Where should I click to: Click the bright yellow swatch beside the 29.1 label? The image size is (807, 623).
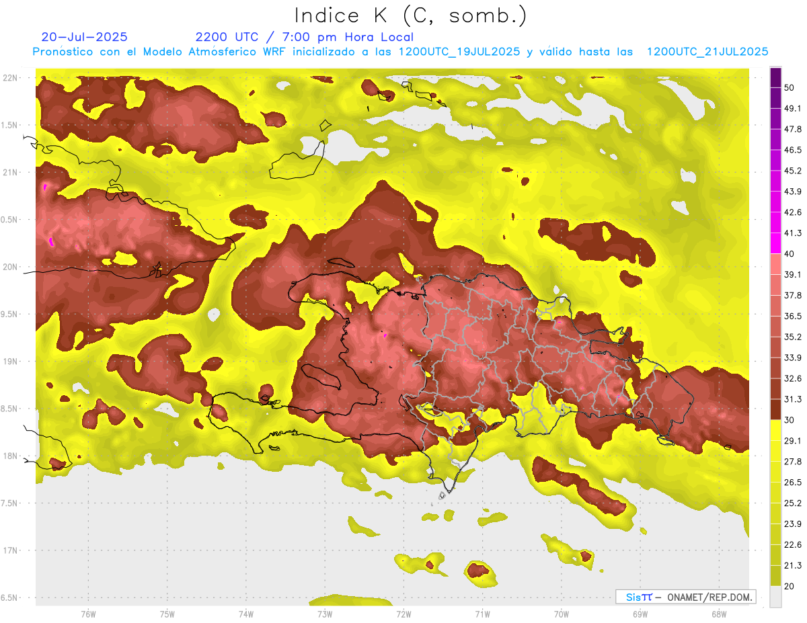coord(775,430)
